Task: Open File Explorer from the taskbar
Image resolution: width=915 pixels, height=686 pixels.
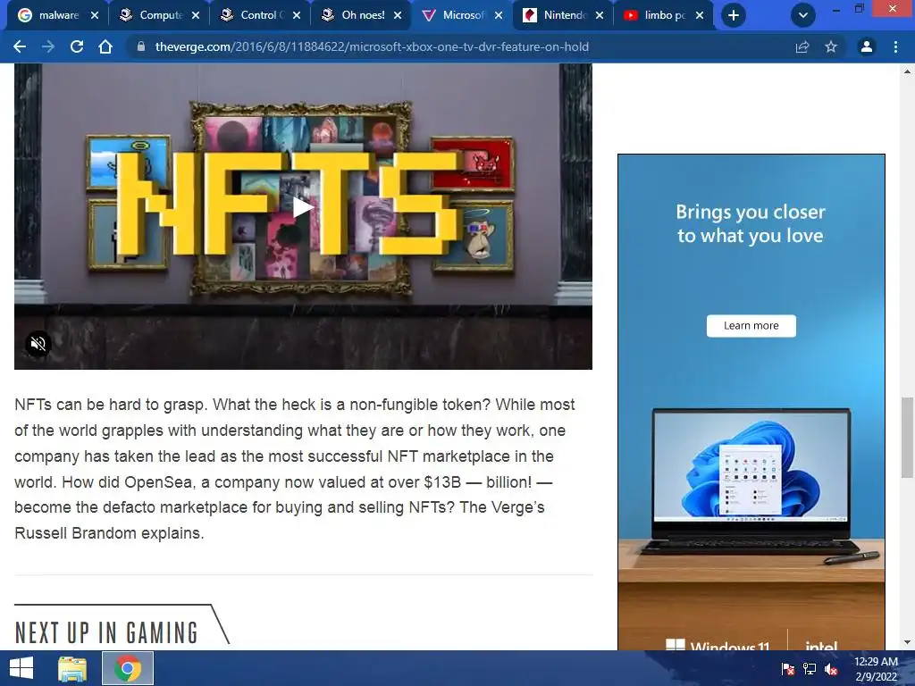Action: coord(72,668)
